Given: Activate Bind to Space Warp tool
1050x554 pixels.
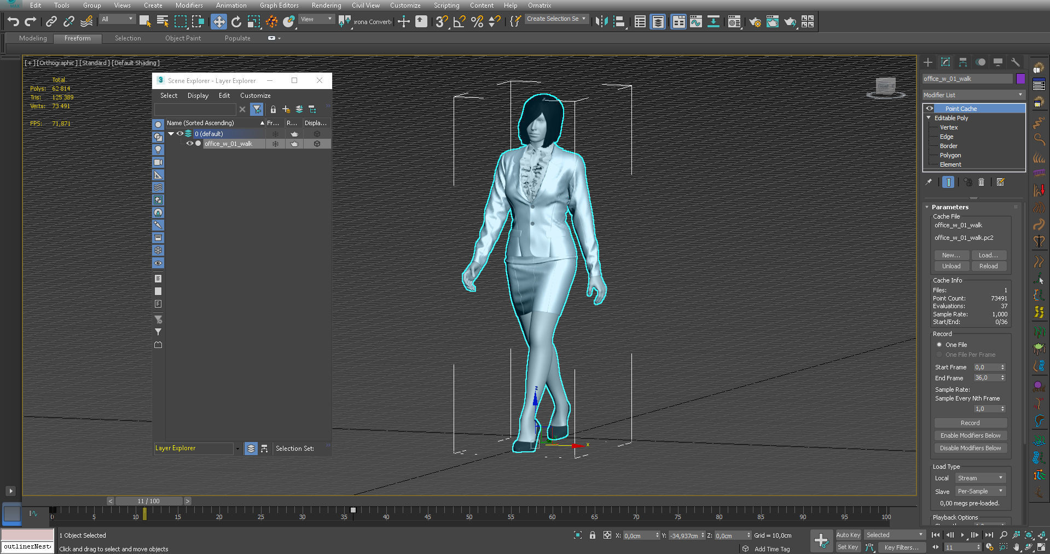Looking at the screenshot, I should coord(86,21).
